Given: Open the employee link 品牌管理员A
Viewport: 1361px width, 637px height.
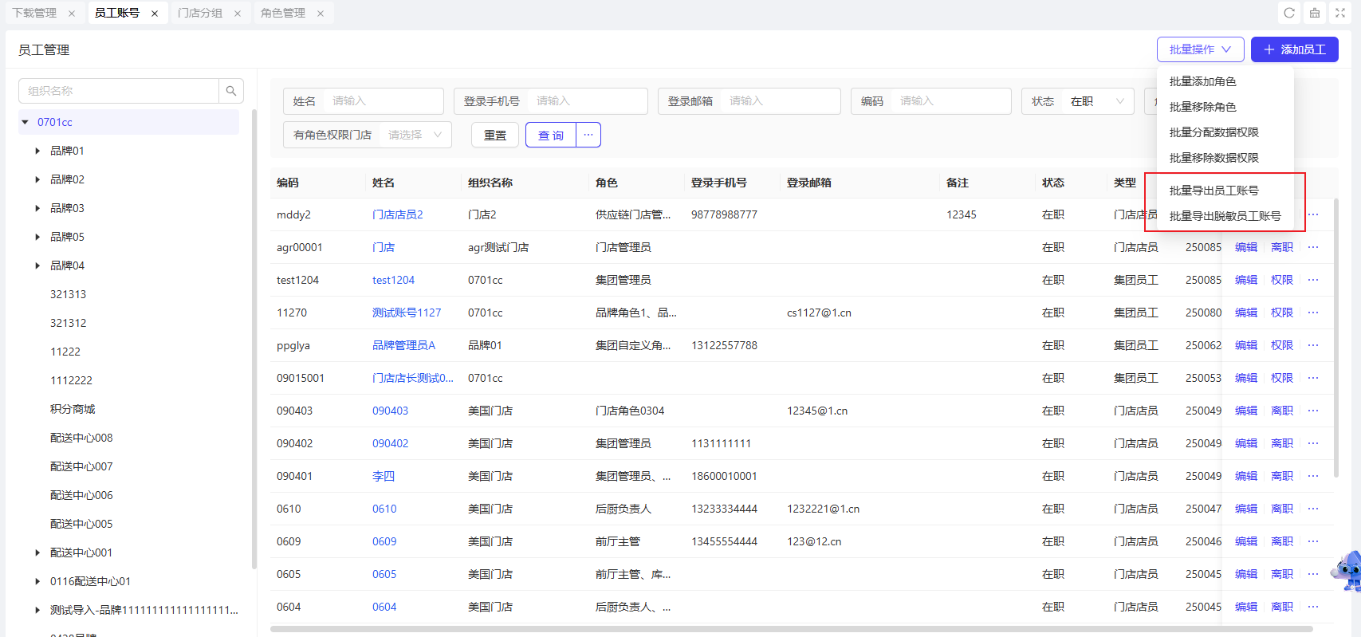Looking at the screenshot, I should click(x=403, y=345).
